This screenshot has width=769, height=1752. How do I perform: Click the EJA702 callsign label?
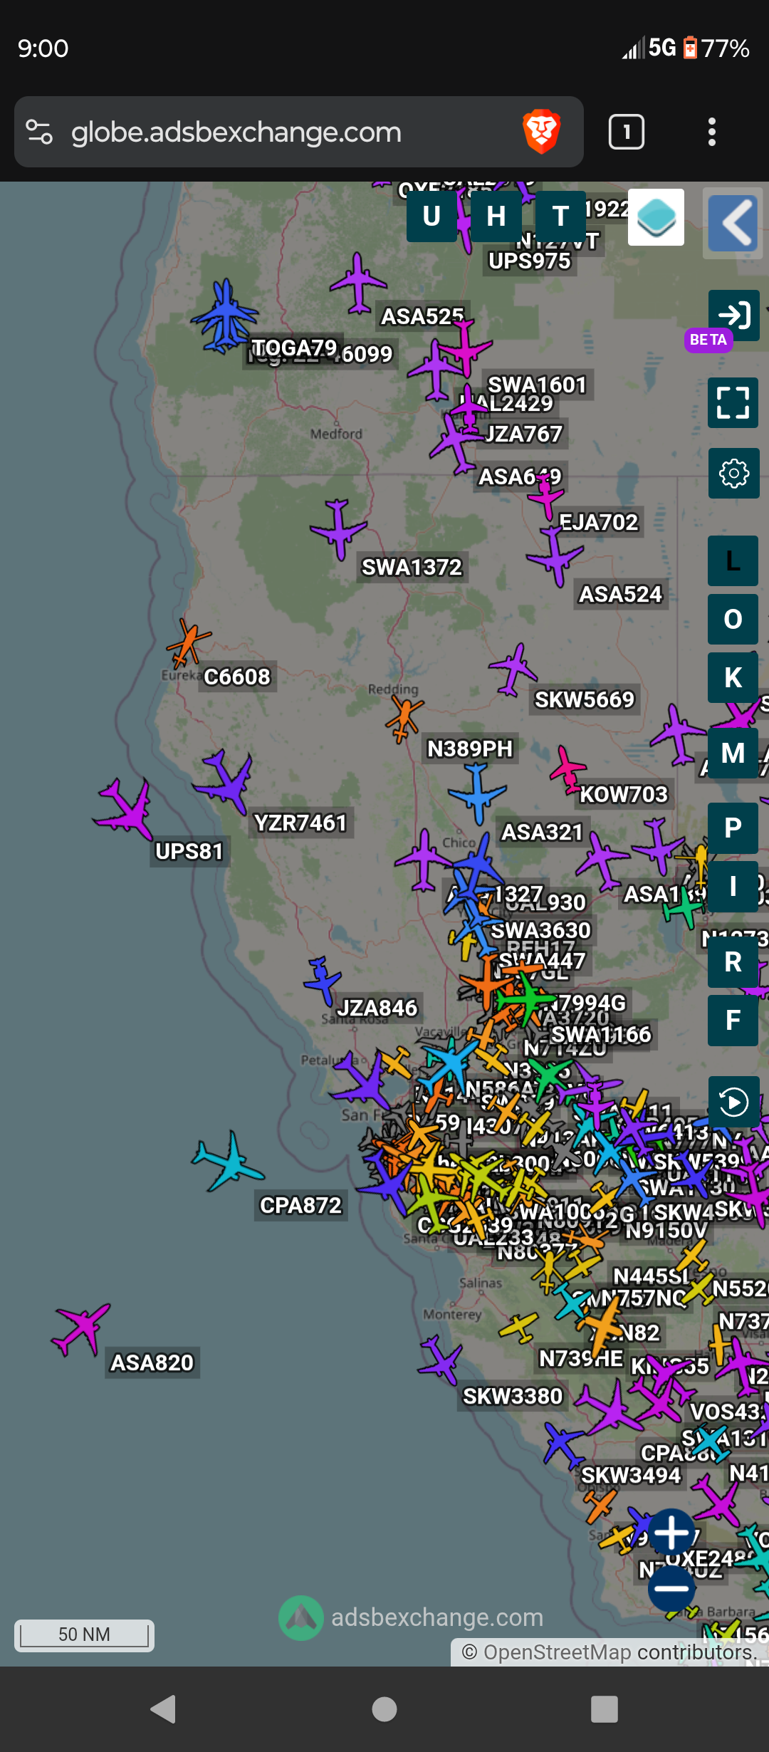(599, 522)
